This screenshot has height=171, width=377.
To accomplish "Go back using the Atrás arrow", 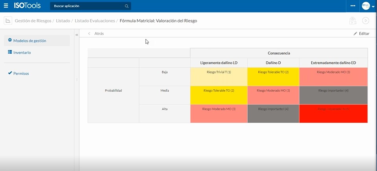I will point(90,34).
